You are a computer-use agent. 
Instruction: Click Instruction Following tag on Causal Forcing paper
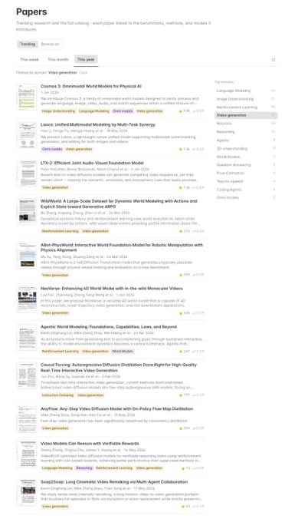tap(57, 395)
